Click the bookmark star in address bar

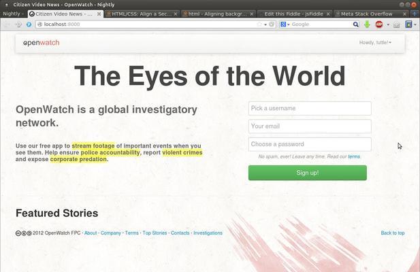[259, 24]
